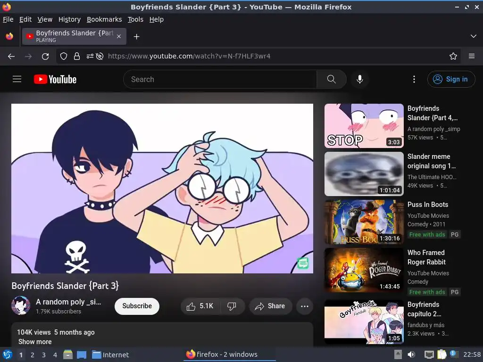Bookmark this page with the star
The width and height of the screenshot is (483, 362).
point(453,57)
